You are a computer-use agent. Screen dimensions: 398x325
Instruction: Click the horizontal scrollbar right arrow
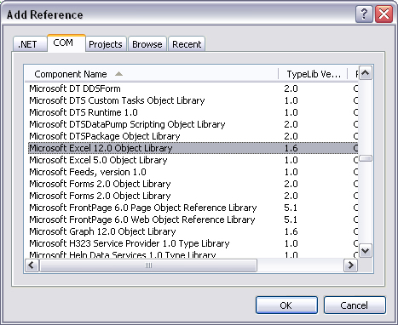click(351, 265)
